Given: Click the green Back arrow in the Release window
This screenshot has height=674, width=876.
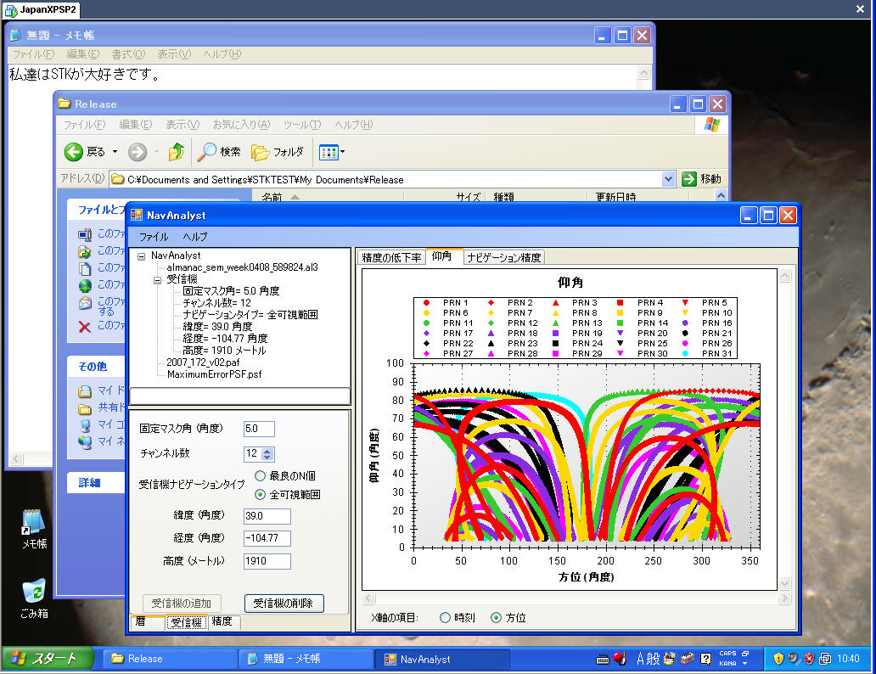Looking at the screenshot, I should point(73,151).
